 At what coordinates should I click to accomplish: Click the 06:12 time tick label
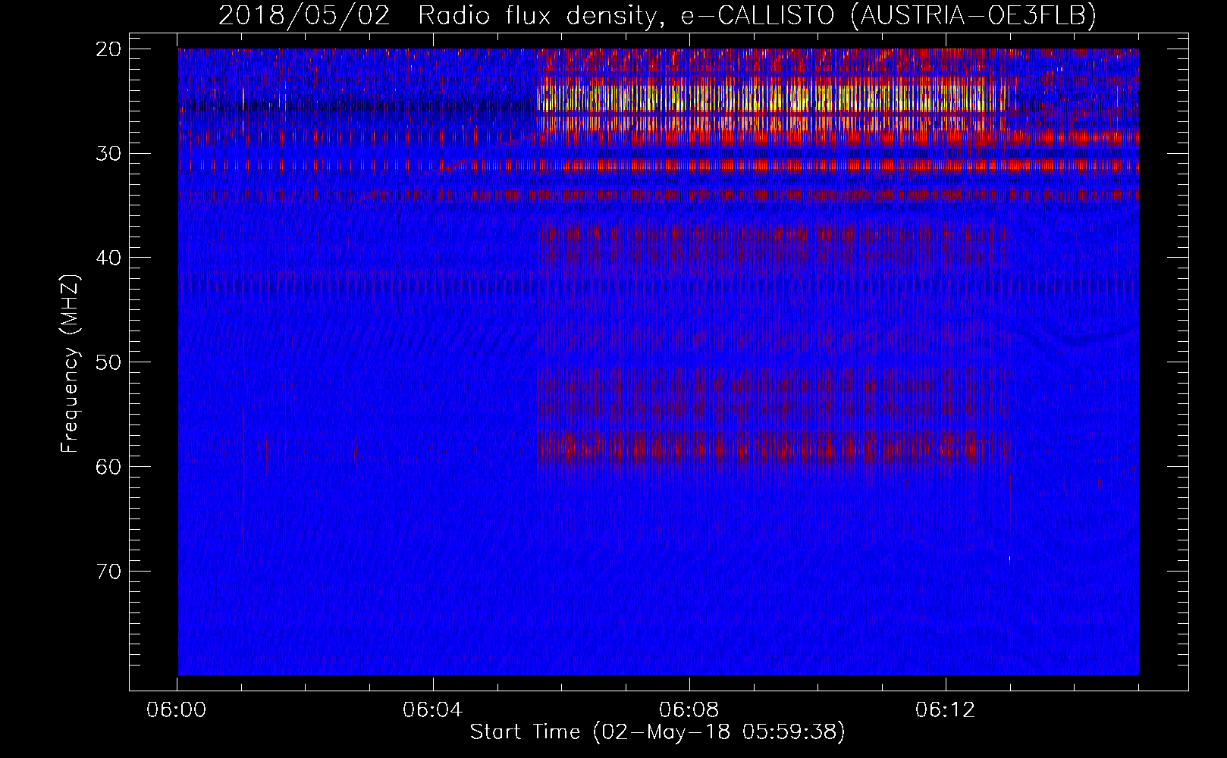click(946, 710)
